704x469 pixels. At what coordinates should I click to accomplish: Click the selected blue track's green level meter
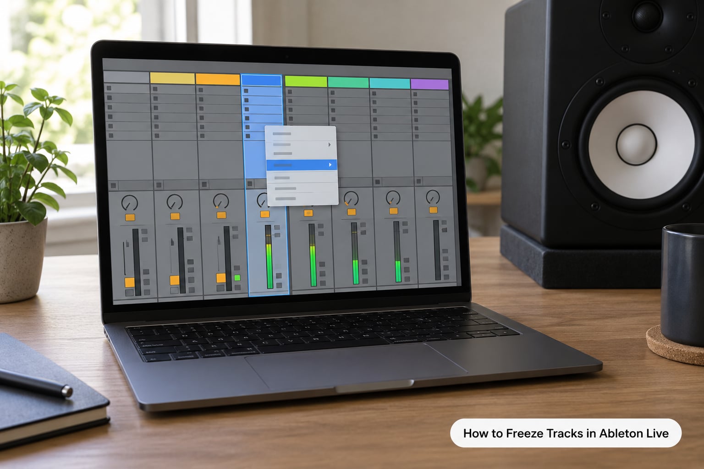[x=269, y=257]
